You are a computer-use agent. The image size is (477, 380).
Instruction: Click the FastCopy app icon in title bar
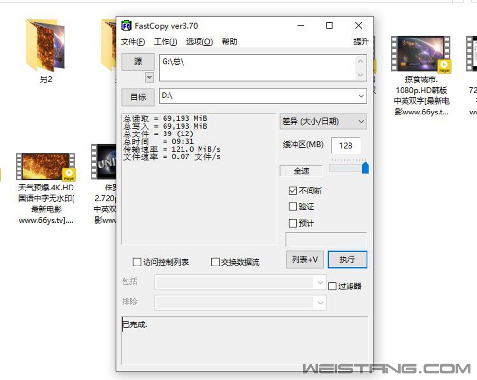(x=126, y=26)
